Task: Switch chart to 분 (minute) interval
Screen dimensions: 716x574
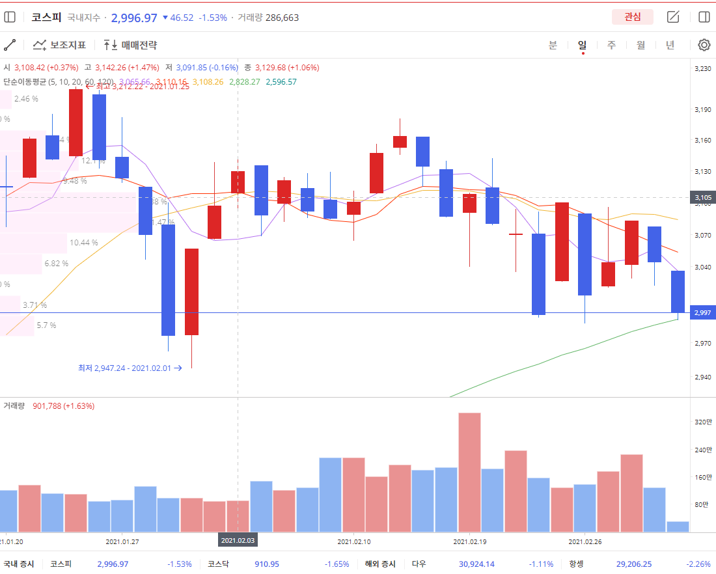Action: point(553,45)
